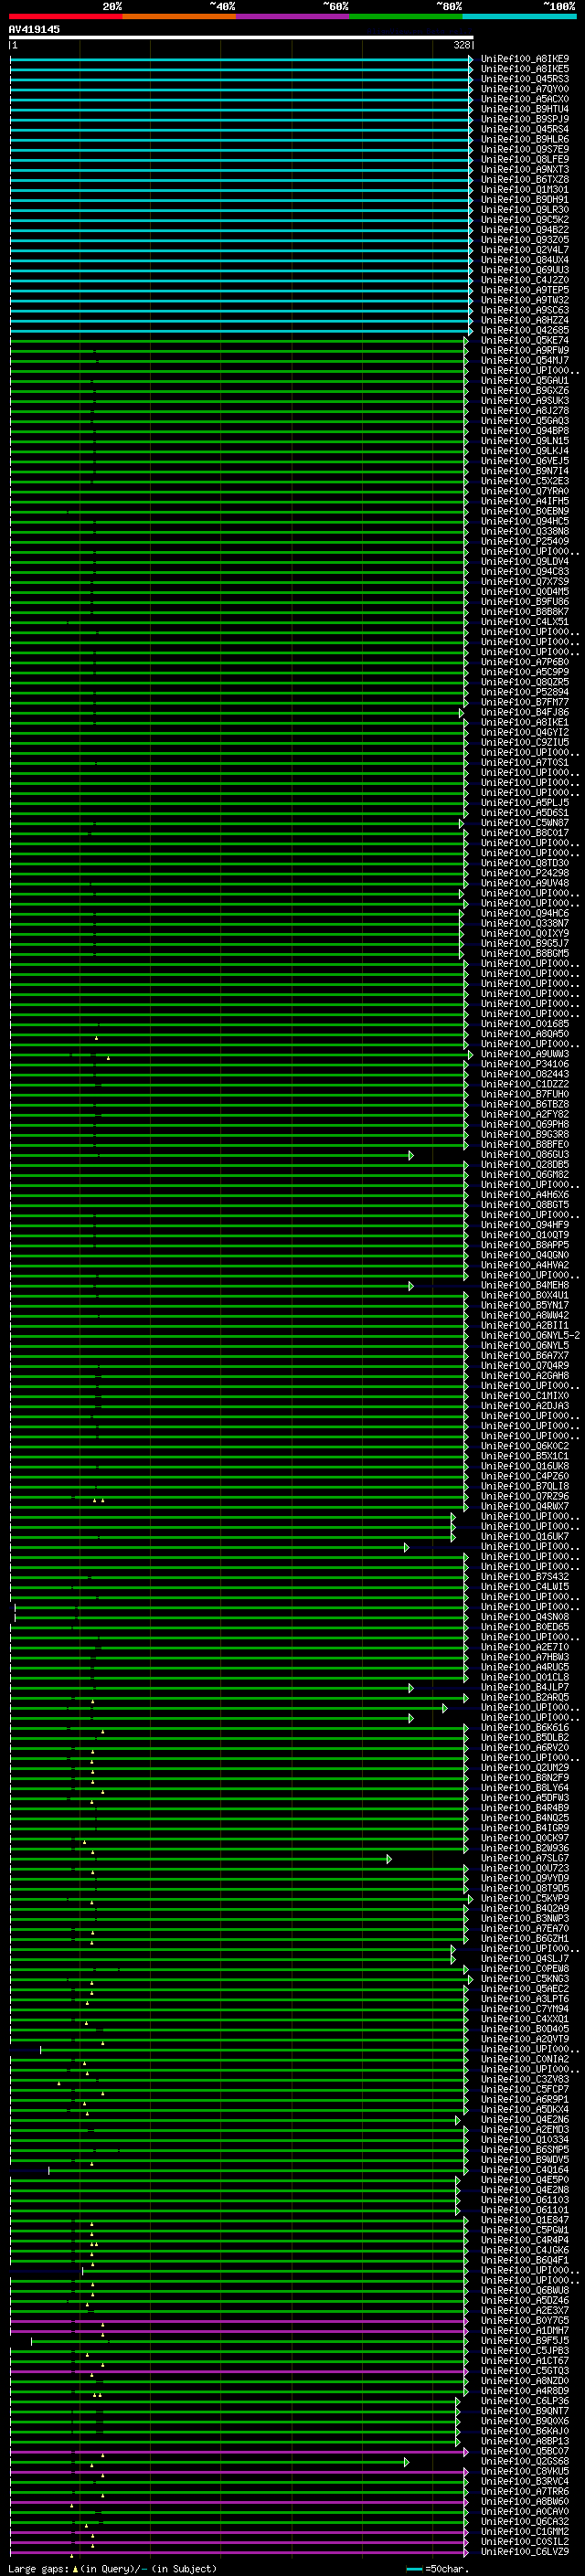
Task: Click the short green bar for UniRef100_B4MEH8
Action: pos(211,1286)
